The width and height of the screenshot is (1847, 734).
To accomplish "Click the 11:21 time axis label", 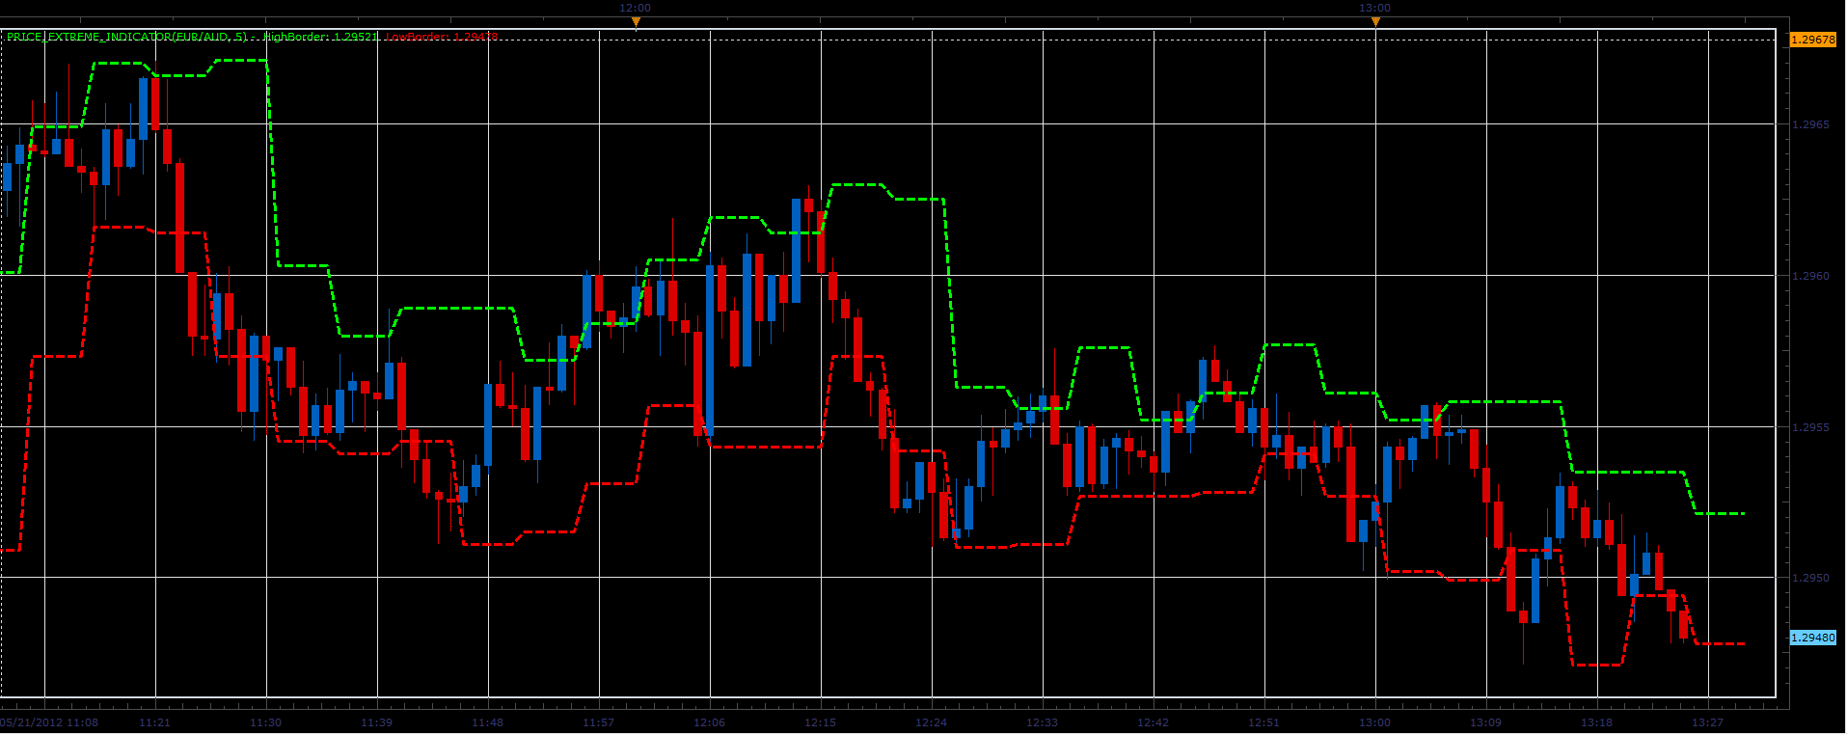I will click(x=155, y=722).
